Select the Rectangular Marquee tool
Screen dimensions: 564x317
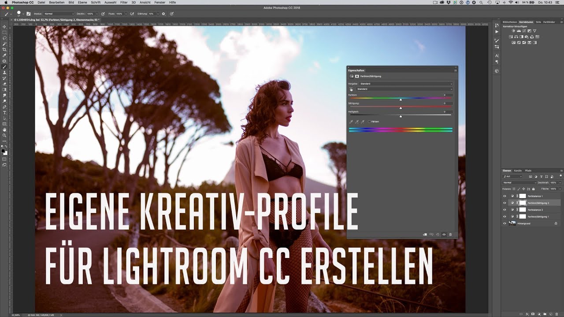click(x=4, y=32)
